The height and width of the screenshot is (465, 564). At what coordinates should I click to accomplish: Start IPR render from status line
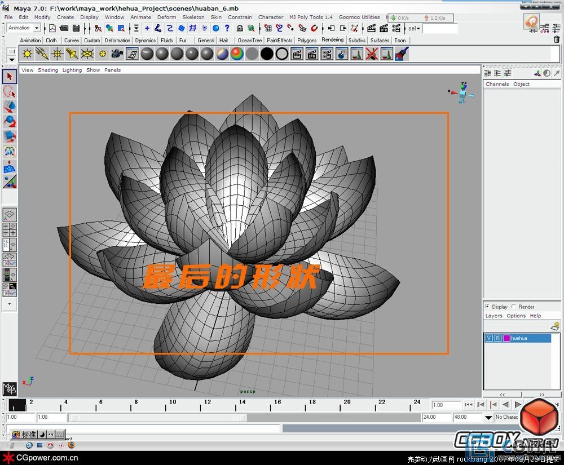point(384,28)
